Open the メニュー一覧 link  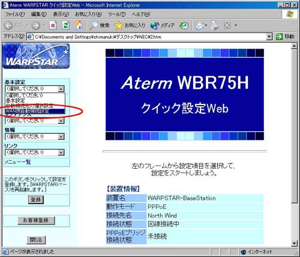17,162
